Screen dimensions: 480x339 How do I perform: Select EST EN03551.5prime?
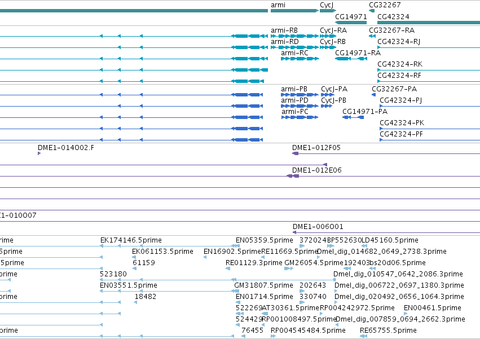point(128,285)
